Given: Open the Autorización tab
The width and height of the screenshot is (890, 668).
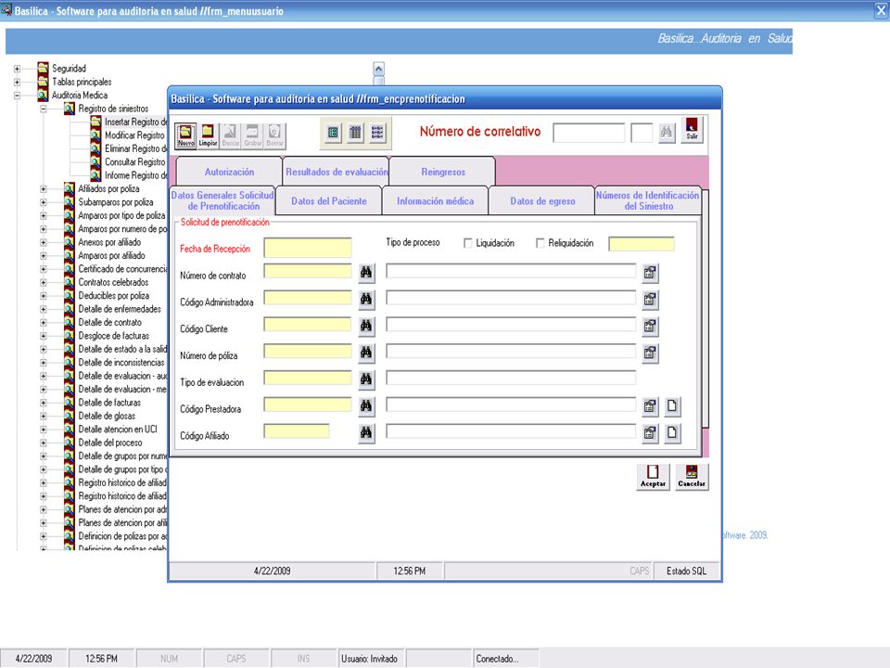Looking at the screenshot, I should pos(229,172).
